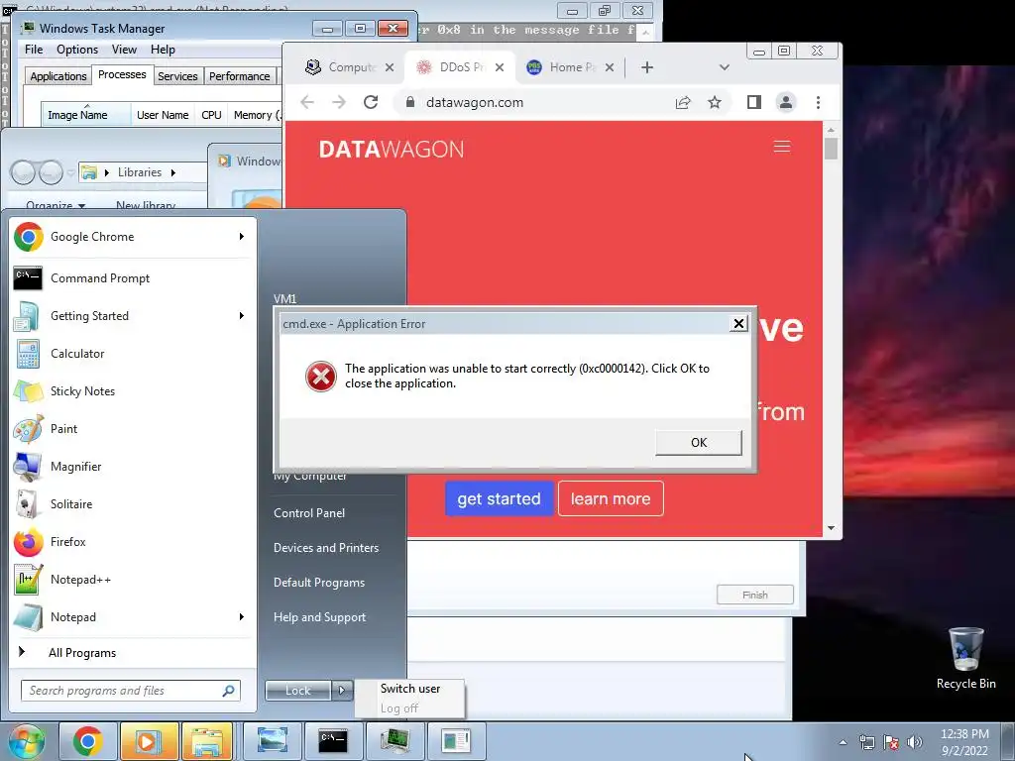Bookmark this page with star icon
The image size is (1015, 761).
[714, 102]
